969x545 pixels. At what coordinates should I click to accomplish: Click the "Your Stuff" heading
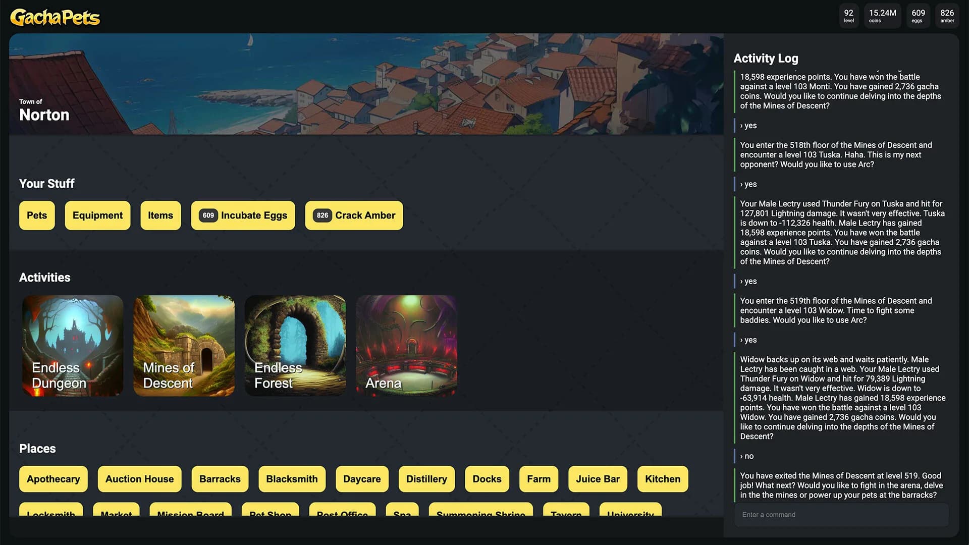(x=46, y=184)
